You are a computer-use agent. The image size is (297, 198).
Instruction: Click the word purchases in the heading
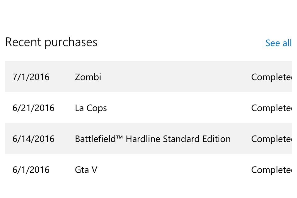(x=71, y=43)
